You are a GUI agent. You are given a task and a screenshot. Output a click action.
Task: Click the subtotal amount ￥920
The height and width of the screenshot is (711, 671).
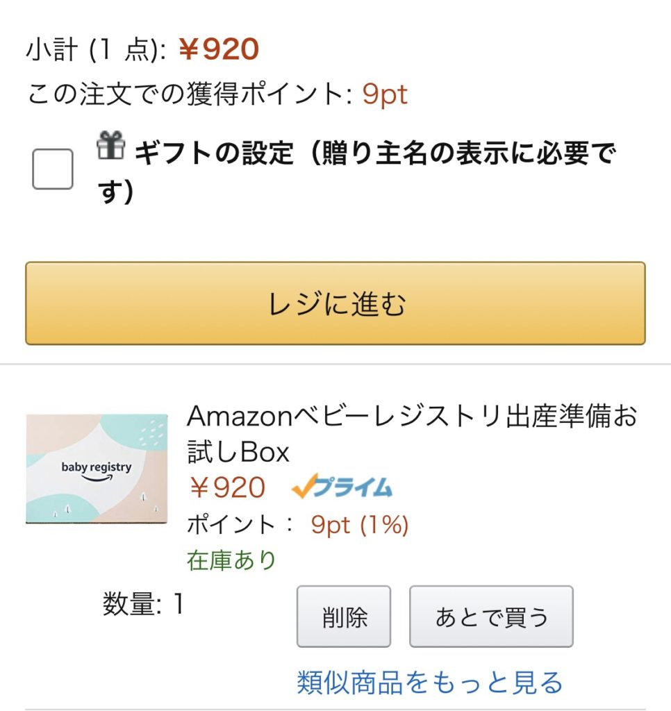coord(218,49)
